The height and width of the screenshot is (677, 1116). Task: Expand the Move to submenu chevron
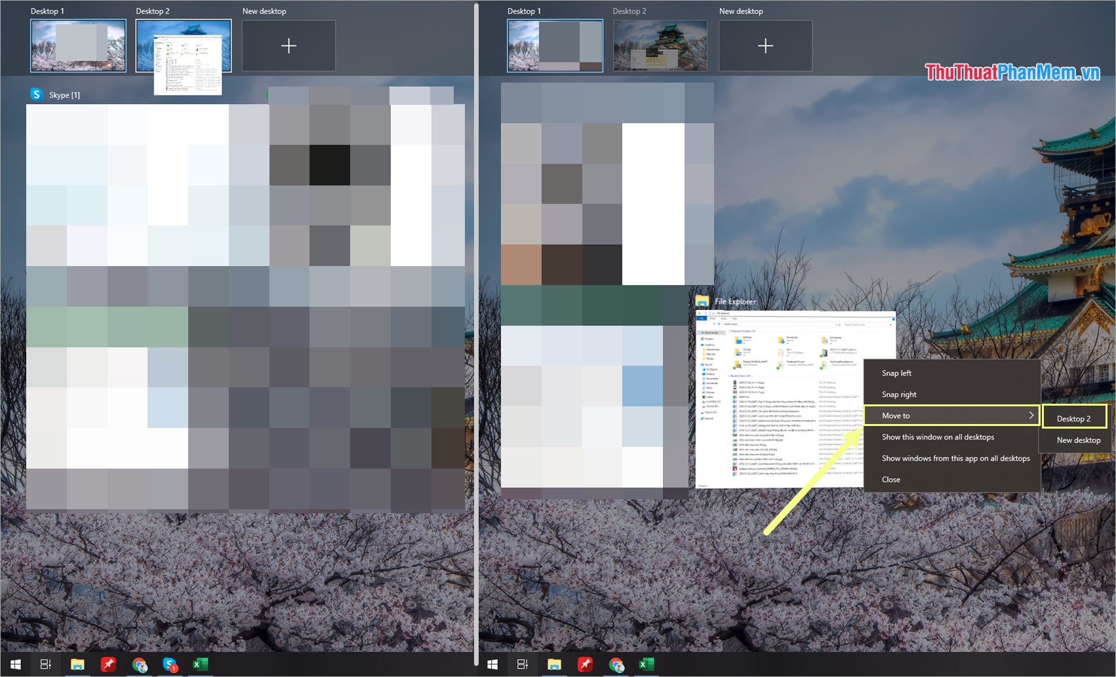tap(1031, 415)
